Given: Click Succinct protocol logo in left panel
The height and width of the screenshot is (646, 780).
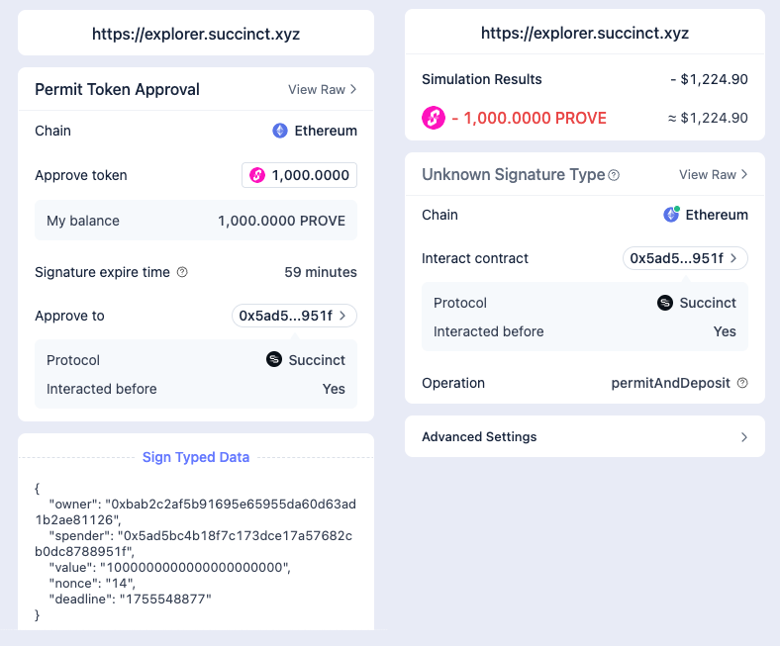Looking at the screenshot, I should point(274,359).
